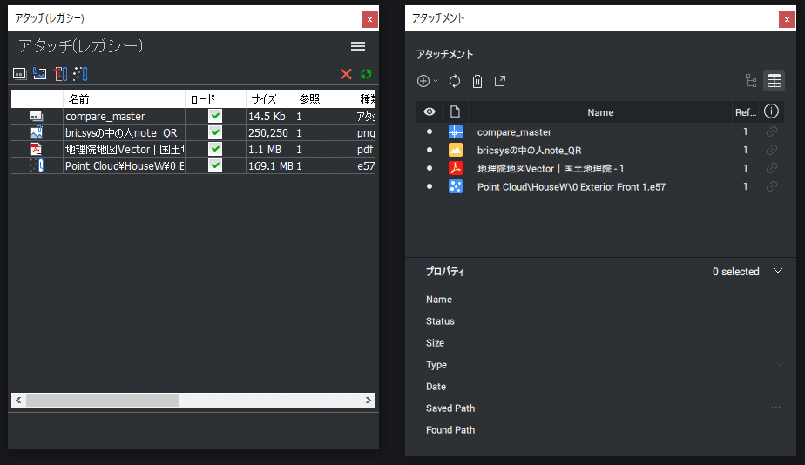Click the link icon on compare_master row
The height and width of the screenshot is (465, 805).
[771, 131]
